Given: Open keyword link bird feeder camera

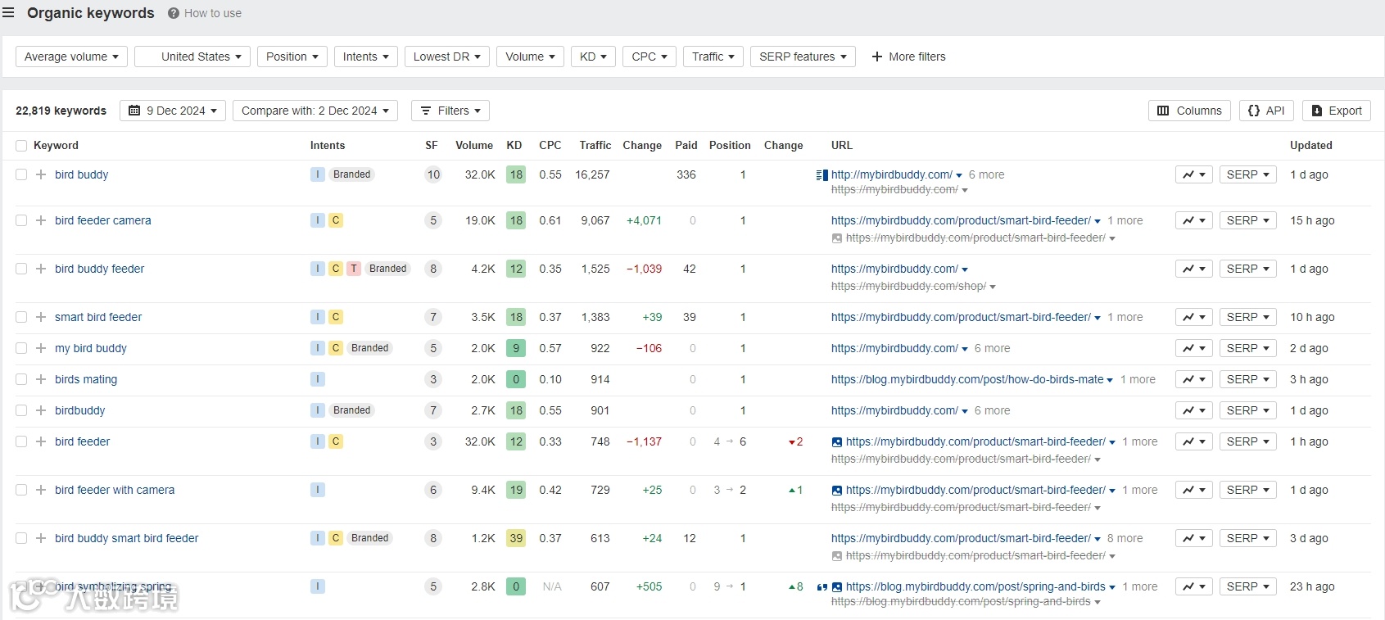Looking at the screenshot, I should [x=103, y=220].
